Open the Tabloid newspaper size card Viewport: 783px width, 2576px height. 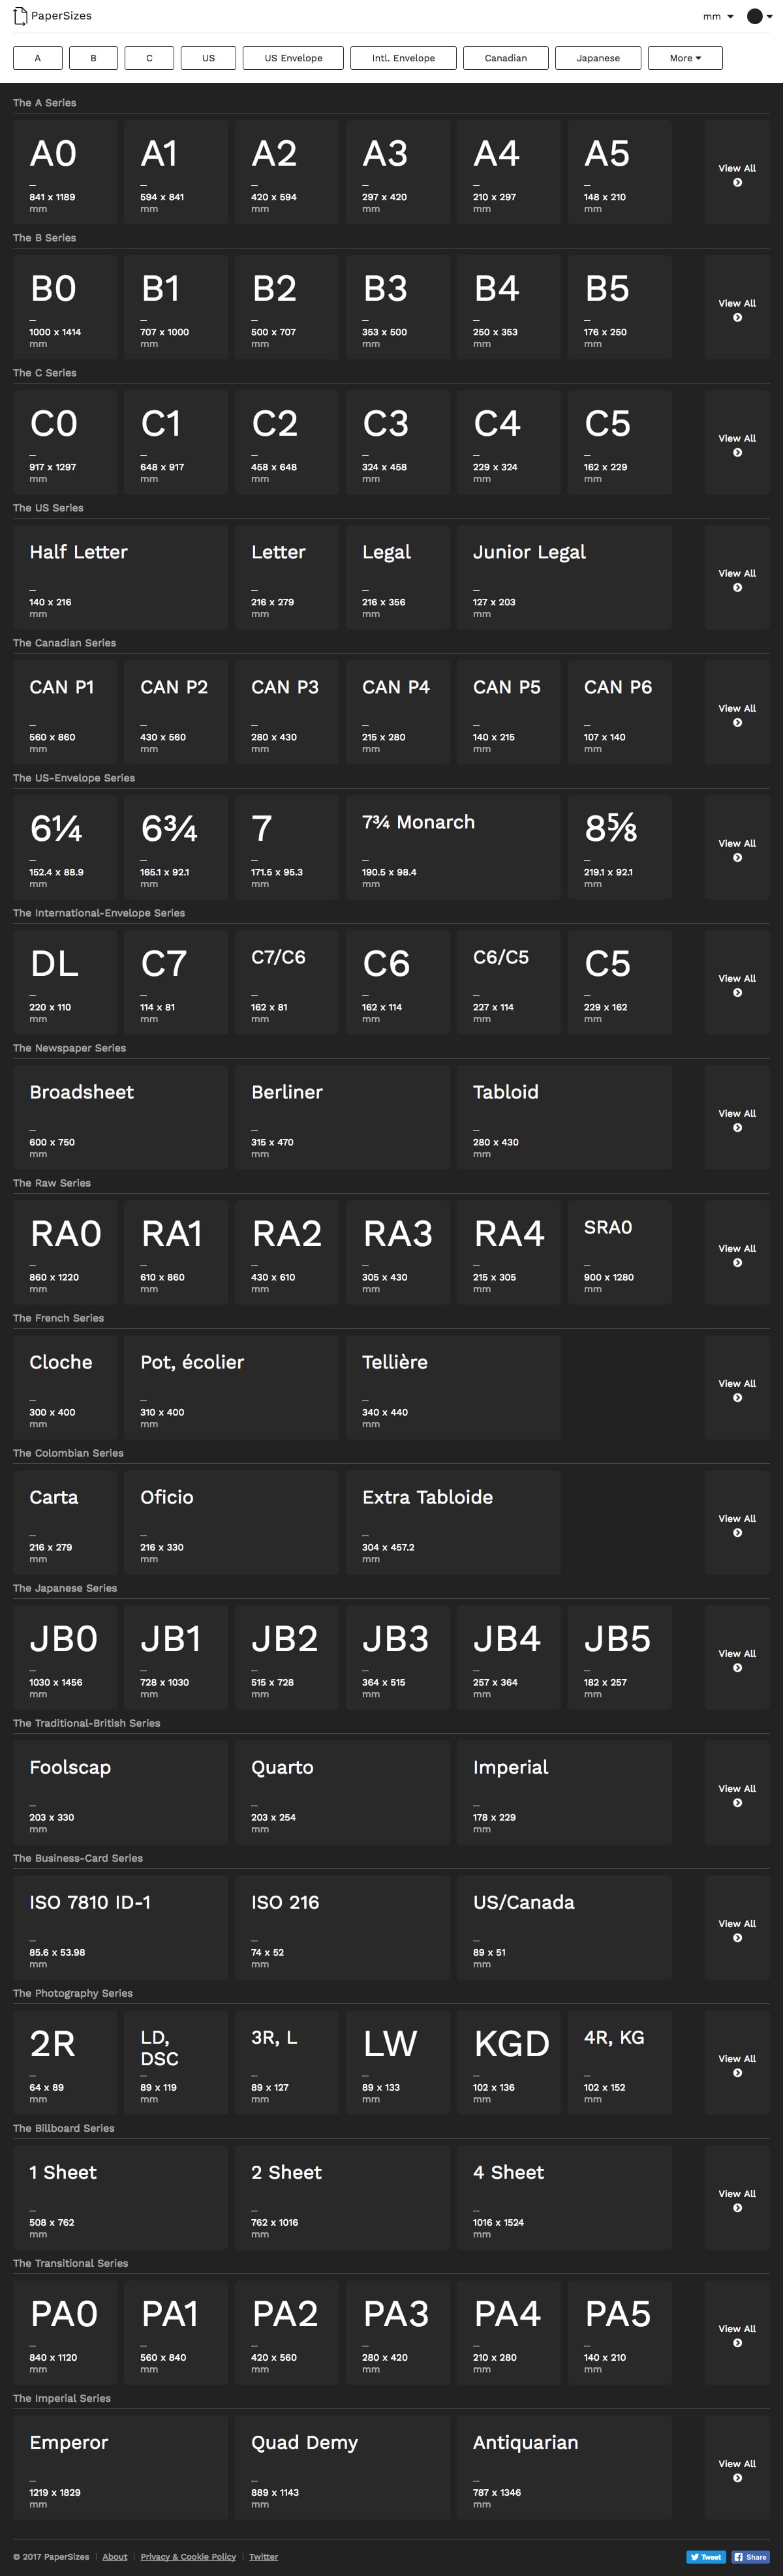point(564,1117)
